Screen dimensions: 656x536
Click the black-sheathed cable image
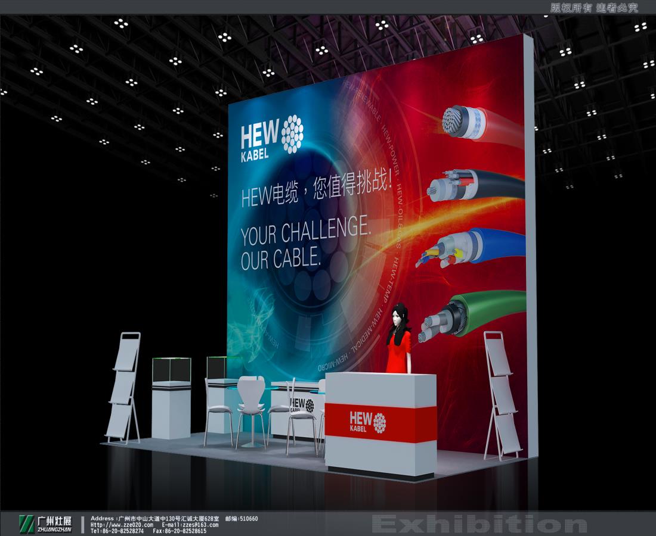coord(475,185)
